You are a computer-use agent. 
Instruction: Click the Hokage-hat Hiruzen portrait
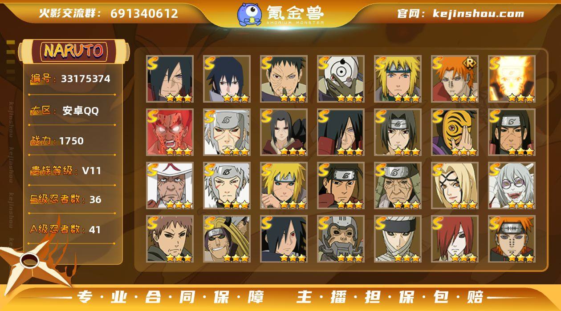point(170,186)
